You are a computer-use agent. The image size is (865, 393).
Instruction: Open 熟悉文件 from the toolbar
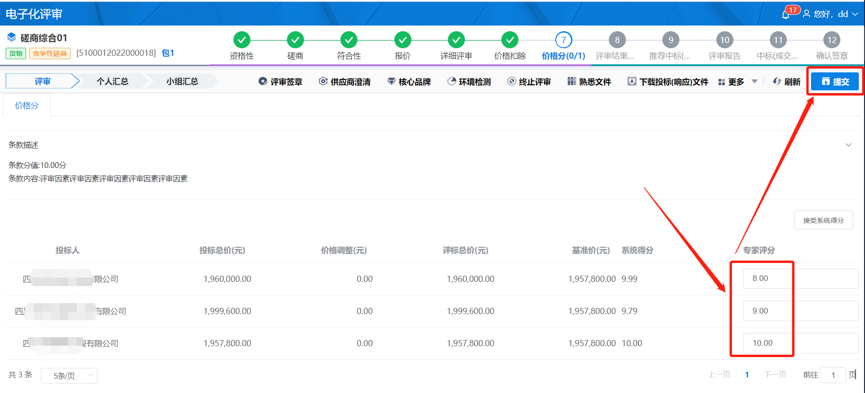589,82
